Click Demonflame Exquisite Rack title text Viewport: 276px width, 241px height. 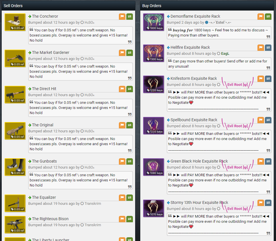click(195, 16)
